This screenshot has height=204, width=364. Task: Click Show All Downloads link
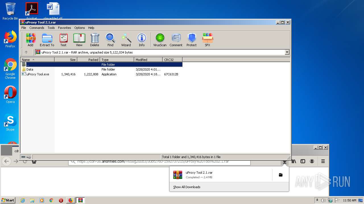[187, 187]
